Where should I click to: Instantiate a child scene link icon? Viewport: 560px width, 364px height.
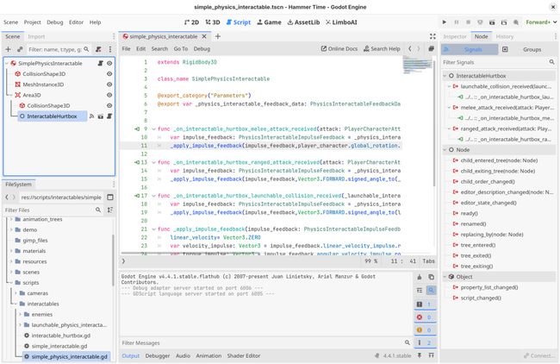click(x=20, y=49)
